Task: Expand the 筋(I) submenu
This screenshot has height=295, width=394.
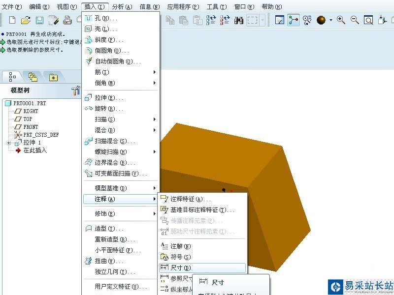Action: point(121,72)
